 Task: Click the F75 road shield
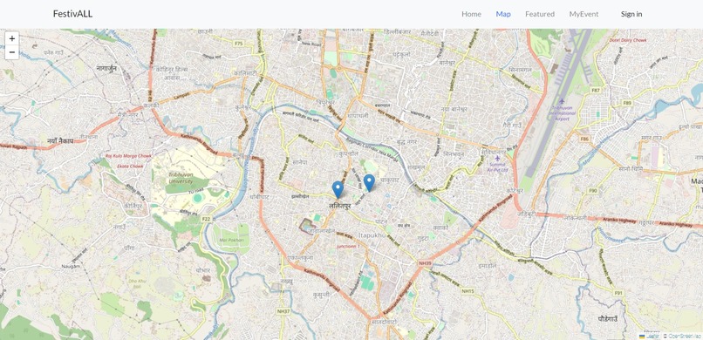(238, 44)
